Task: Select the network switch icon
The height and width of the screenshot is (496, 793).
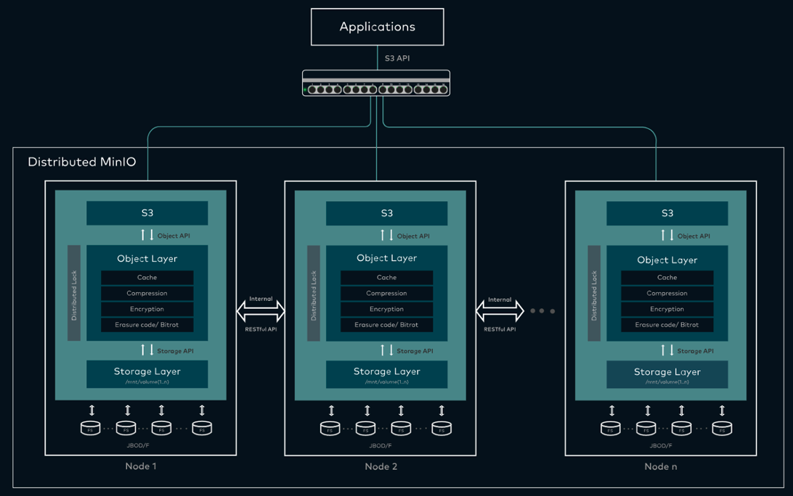Action: click(376, 83)
